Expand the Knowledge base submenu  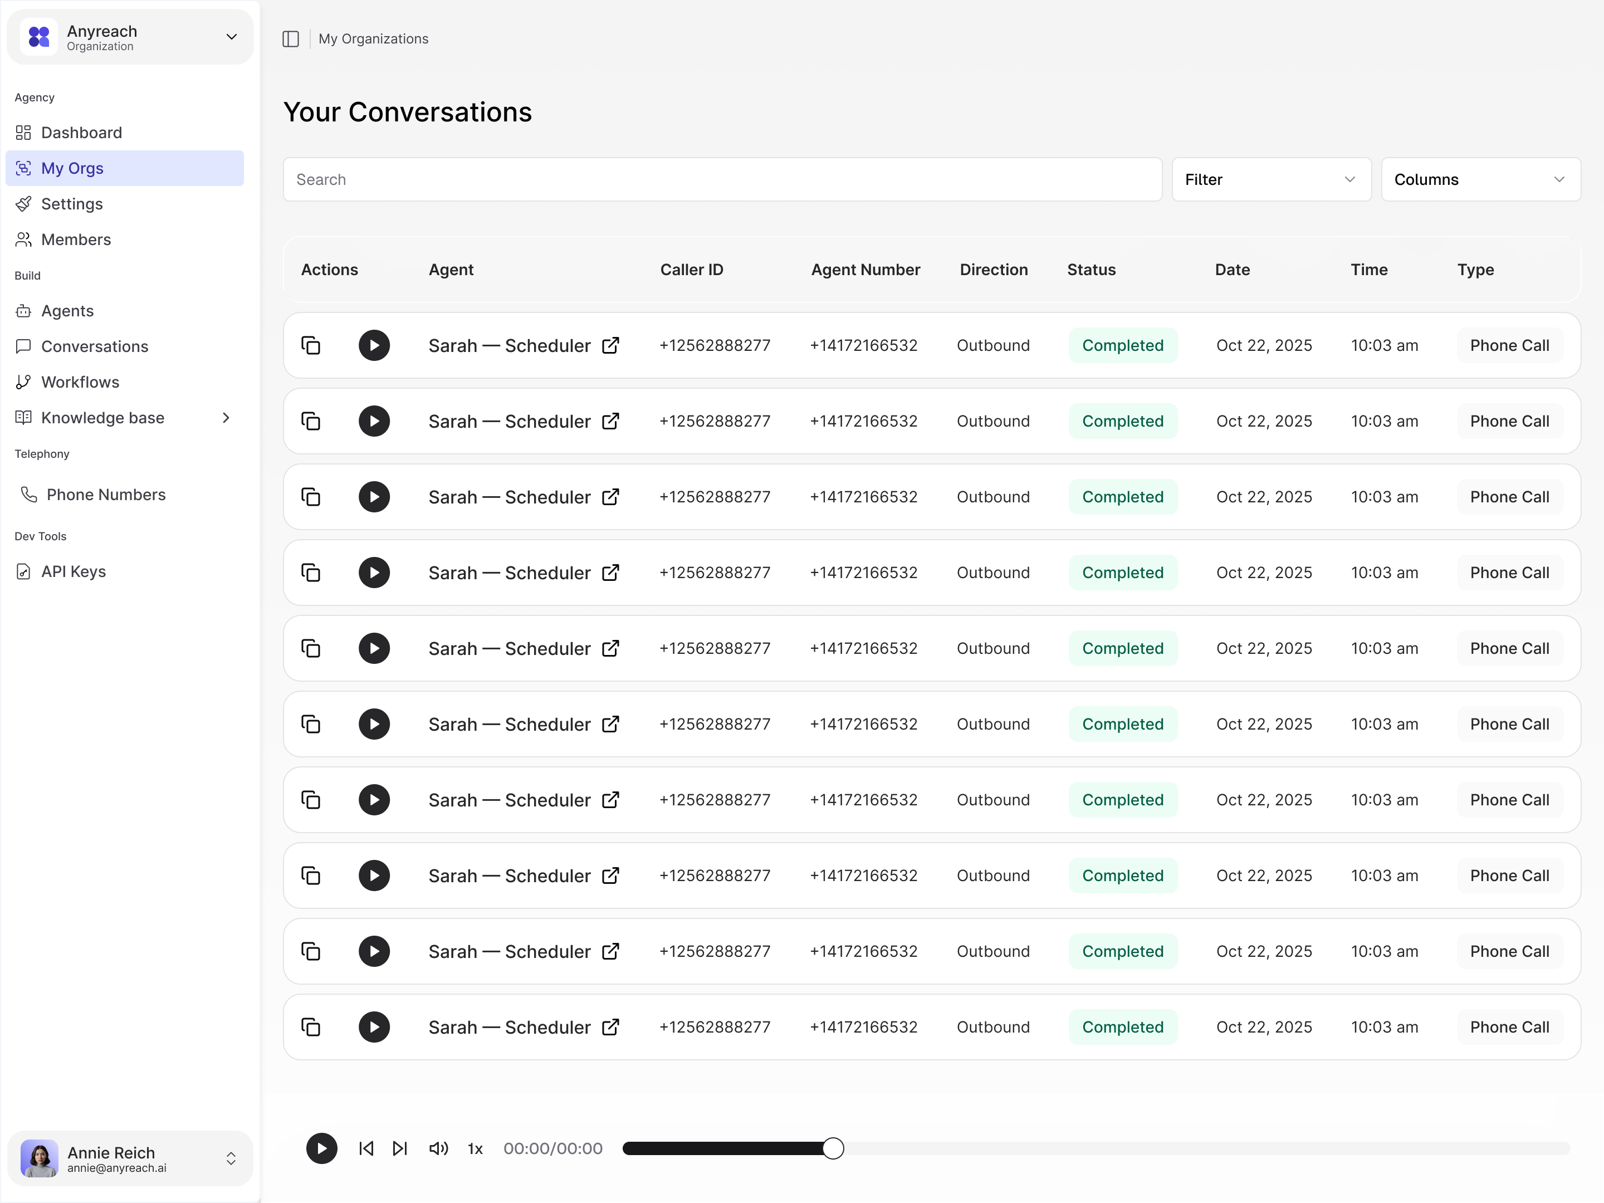pos(226,418)
